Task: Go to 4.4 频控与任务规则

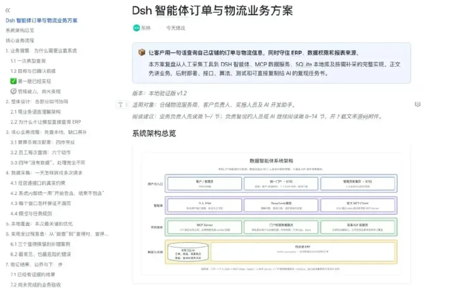Action: pos(31,214)
